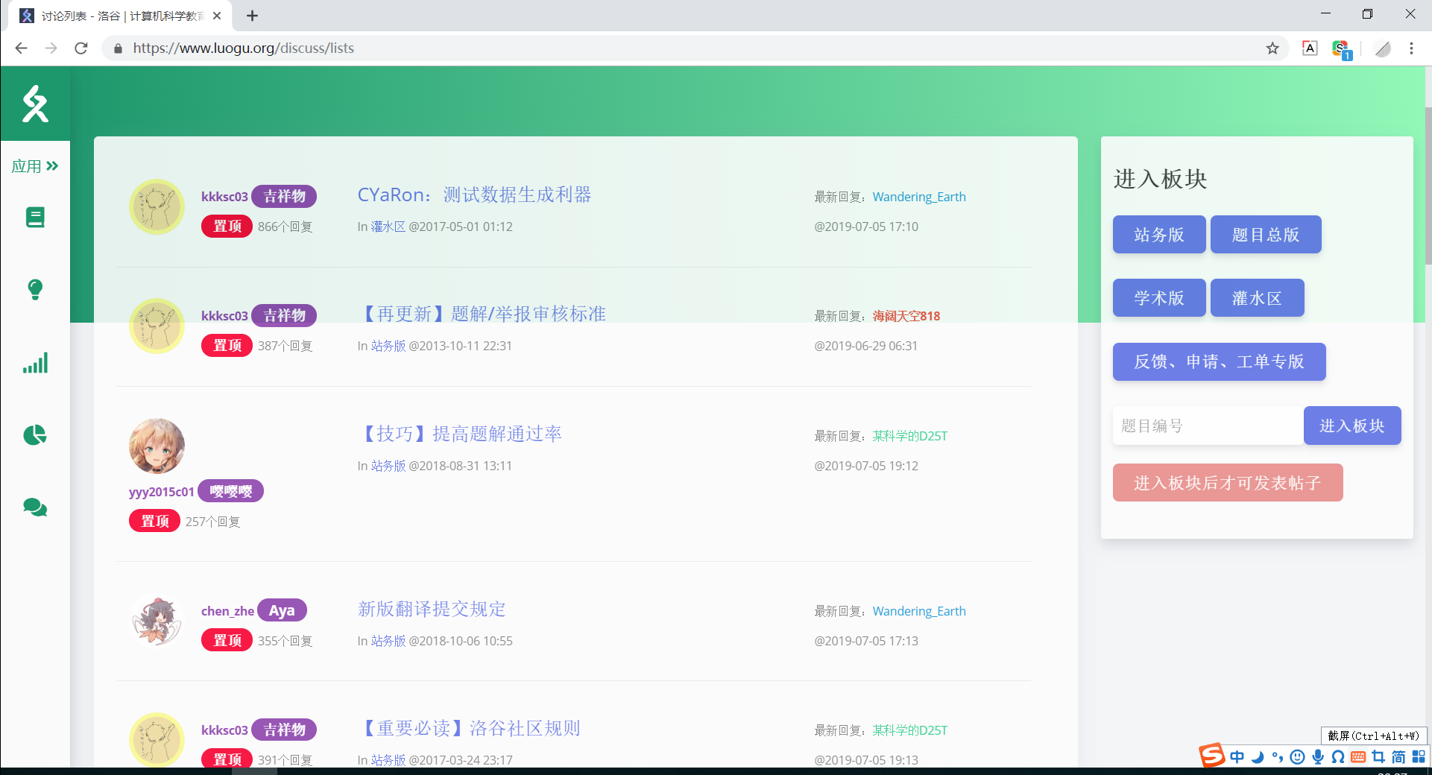Open kkksc03 avatar on the 题解/举报审核标准 post
Image resolution: width=1432 pixels, height=775 pixels.
click(157, 326)
